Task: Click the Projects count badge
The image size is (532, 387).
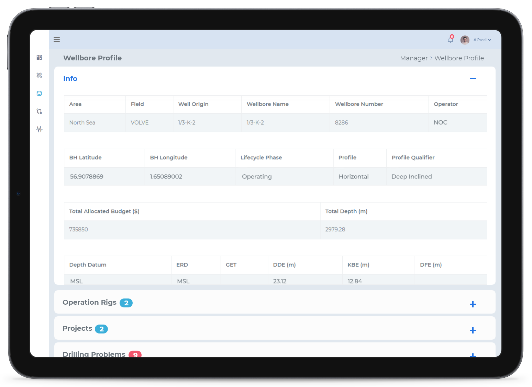Action: [x=101, y=329]
